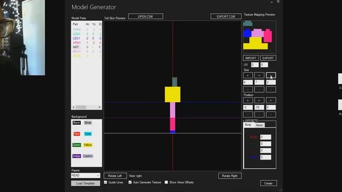Click offset field beside the blue label
Image resolution: width=342 pixels, height=192 pixels.
(266, 157)
